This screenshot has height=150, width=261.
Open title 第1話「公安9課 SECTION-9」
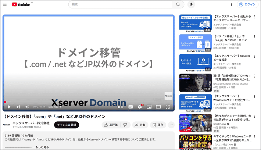(x=232, y=78)
